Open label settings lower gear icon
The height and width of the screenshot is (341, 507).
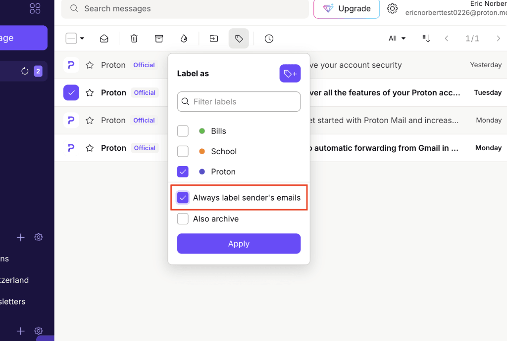point(39,331)
